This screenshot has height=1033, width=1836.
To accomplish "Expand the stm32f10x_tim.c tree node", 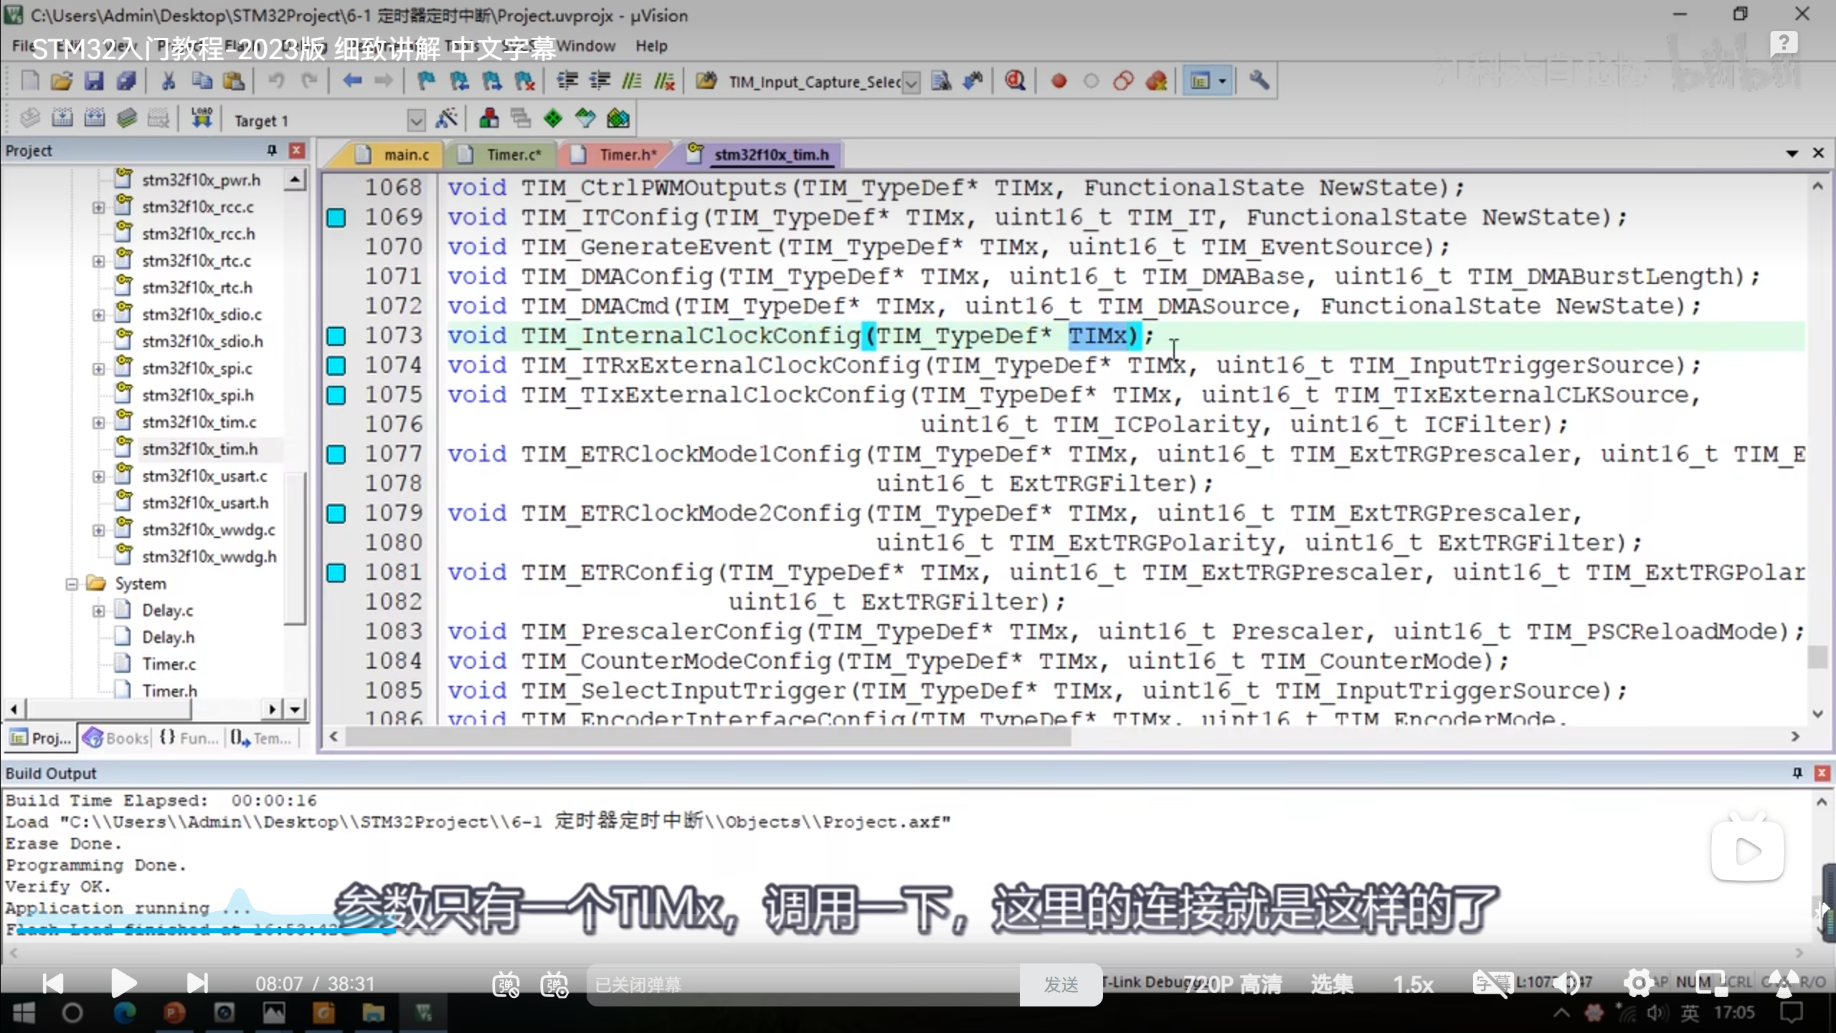I will point(98,423).
